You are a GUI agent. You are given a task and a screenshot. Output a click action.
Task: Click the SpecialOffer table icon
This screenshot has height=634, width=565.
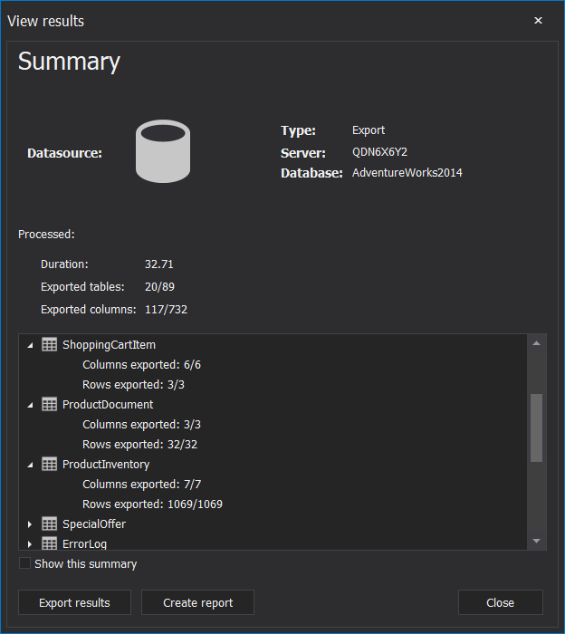50,524
